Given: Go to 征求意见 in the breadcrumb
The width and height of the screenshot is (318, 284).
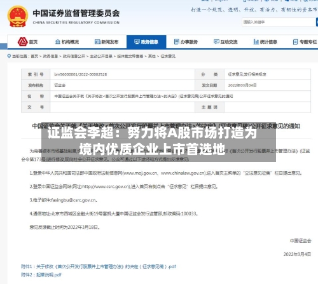Looking at the screenshot, I should (168, 56).
